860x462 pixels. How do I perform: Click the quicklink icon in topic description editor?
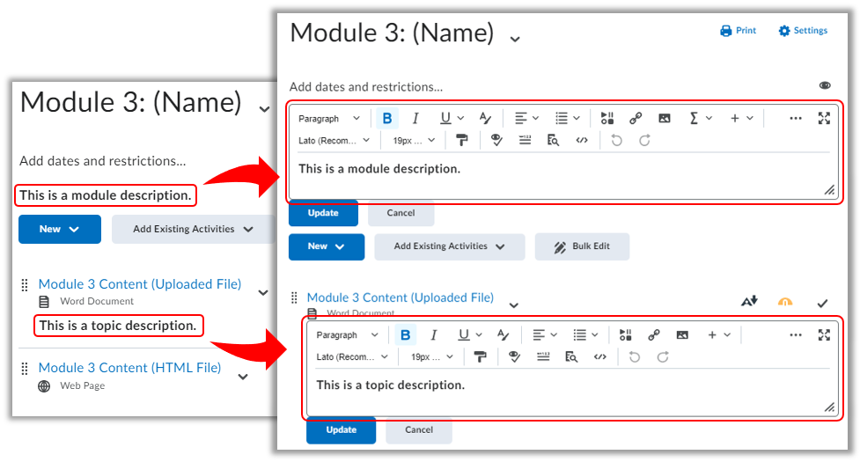coord(653,335)
